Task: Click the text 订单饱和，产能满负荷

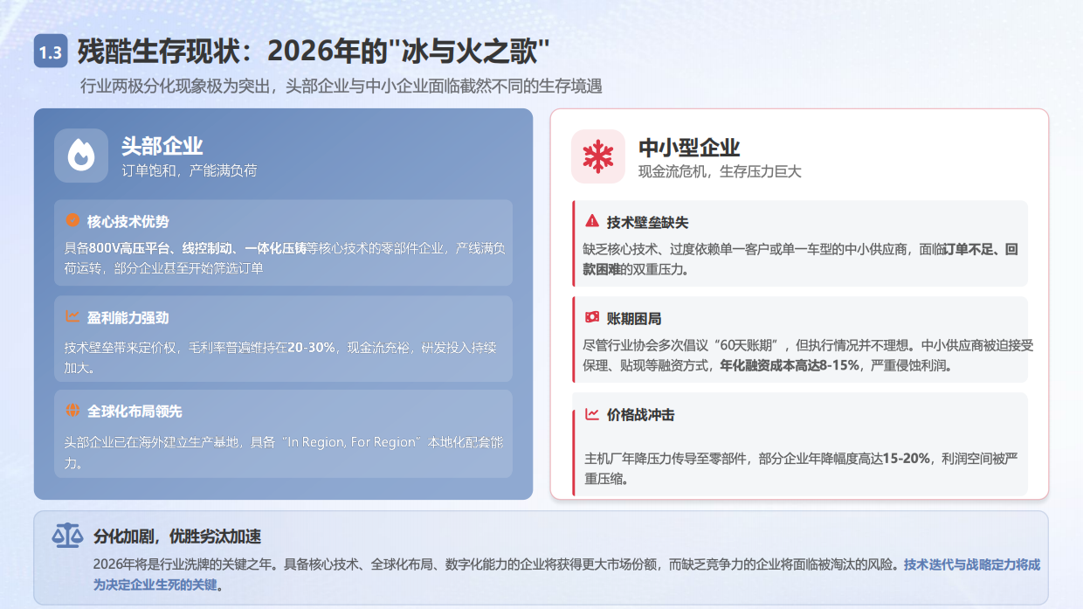Action: click(x=190, y=170)
